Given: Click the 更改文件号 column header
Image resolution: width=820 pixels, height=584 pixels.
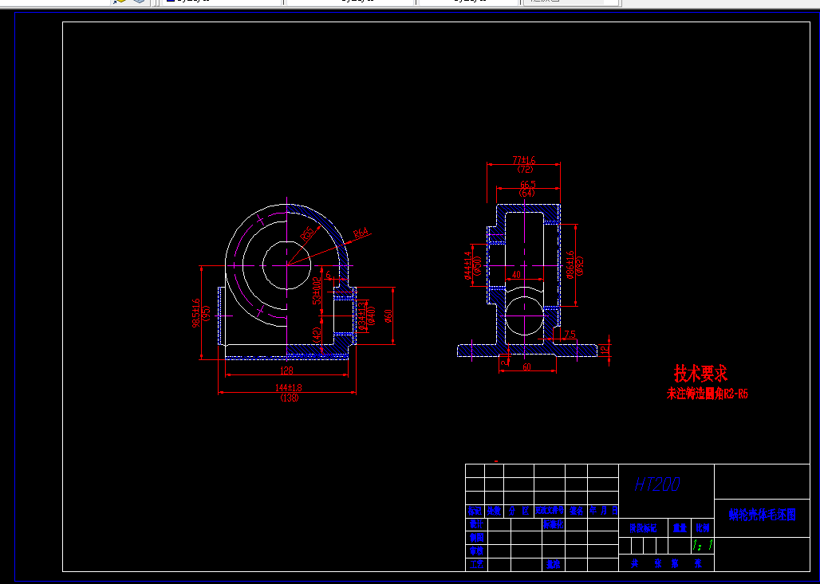Looking at the screenshot, I should click(x=549, y=511).
